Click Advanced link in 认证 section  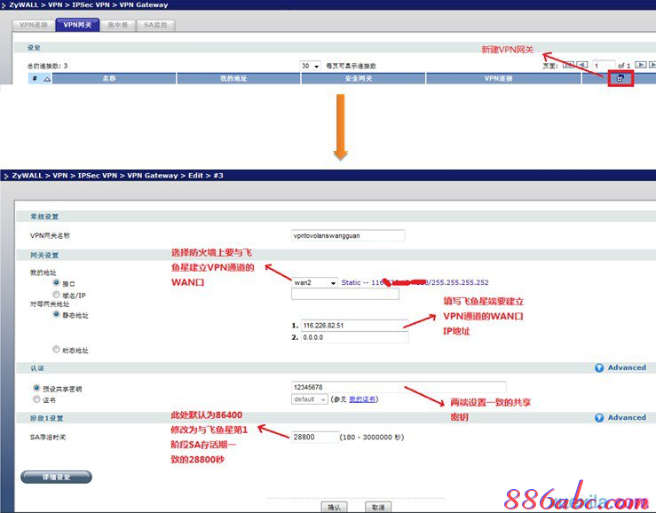pos(627,367)
